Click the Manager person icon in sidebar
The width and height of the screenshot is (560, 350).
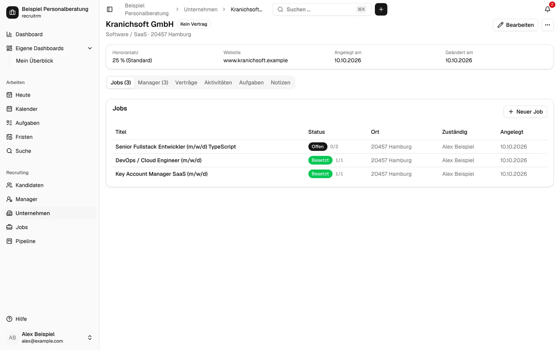coord(9,199)
